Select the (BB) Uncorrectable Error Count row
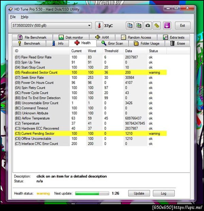 point(90,103)
